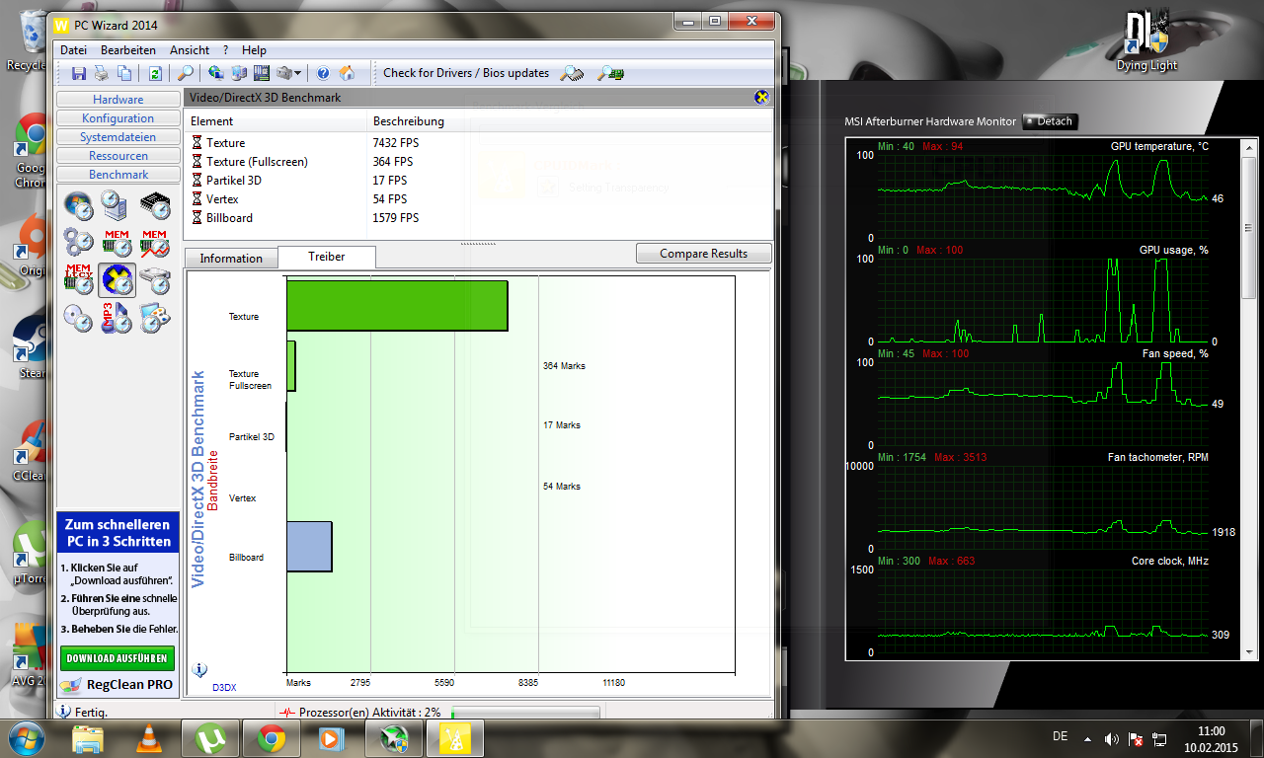Open the Datei menu
Viewport: 1264px width, 758px height.
click(73, 49)
